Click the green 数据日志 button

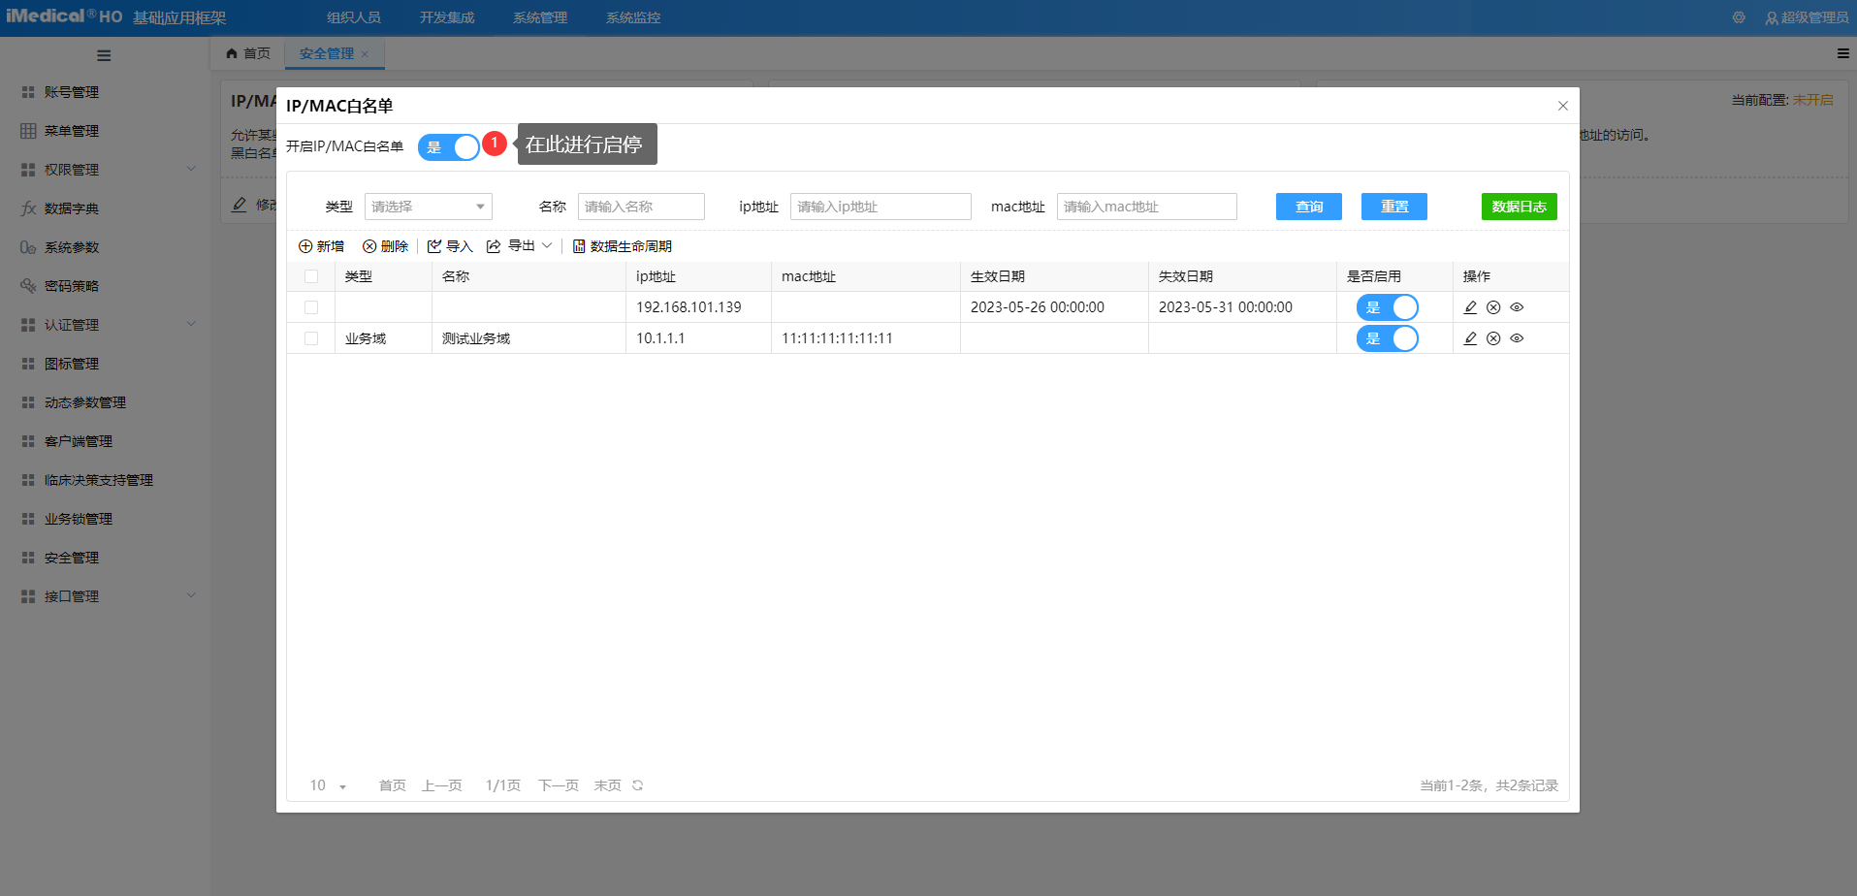[x=1519, y=207]
